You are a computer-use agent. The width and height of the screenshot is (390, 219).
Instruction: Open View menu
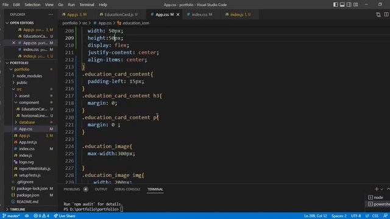point(49,5)
